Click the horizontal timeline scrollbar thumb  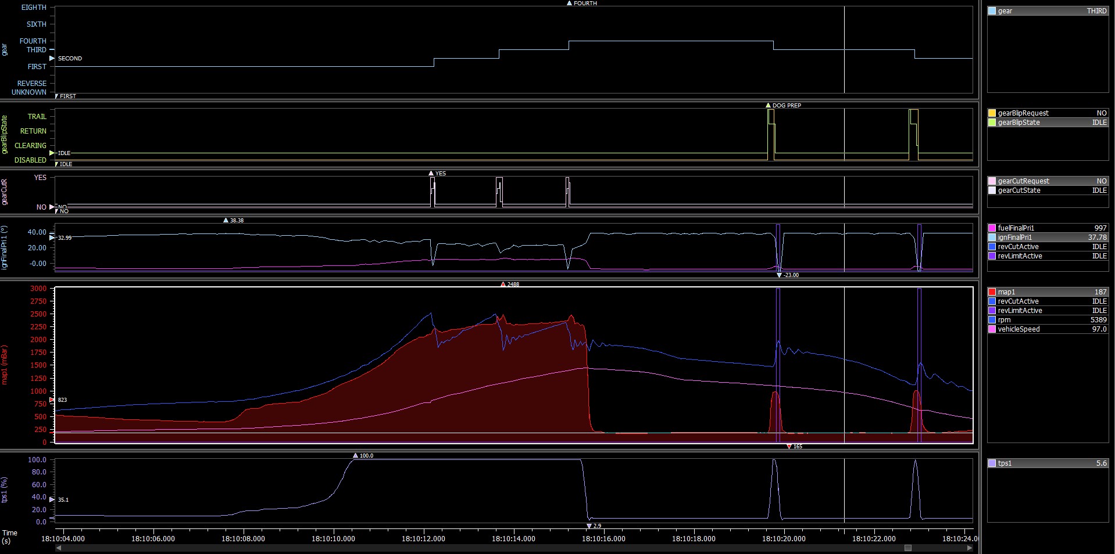point(908,548)
